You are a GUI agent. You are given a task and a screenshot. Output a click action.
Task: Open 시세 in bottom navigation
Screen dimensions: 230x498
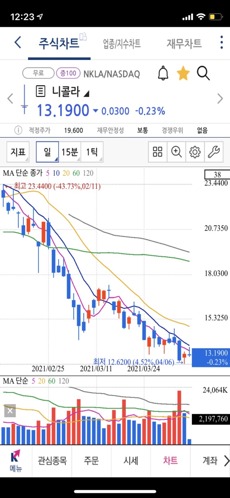(131, 461)
